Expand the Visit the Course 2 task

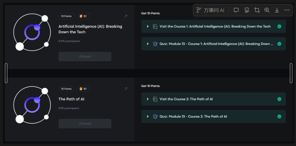(x=148, y=99)
